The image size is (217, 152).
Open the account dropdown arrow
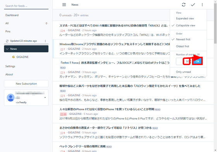[45, 97]
